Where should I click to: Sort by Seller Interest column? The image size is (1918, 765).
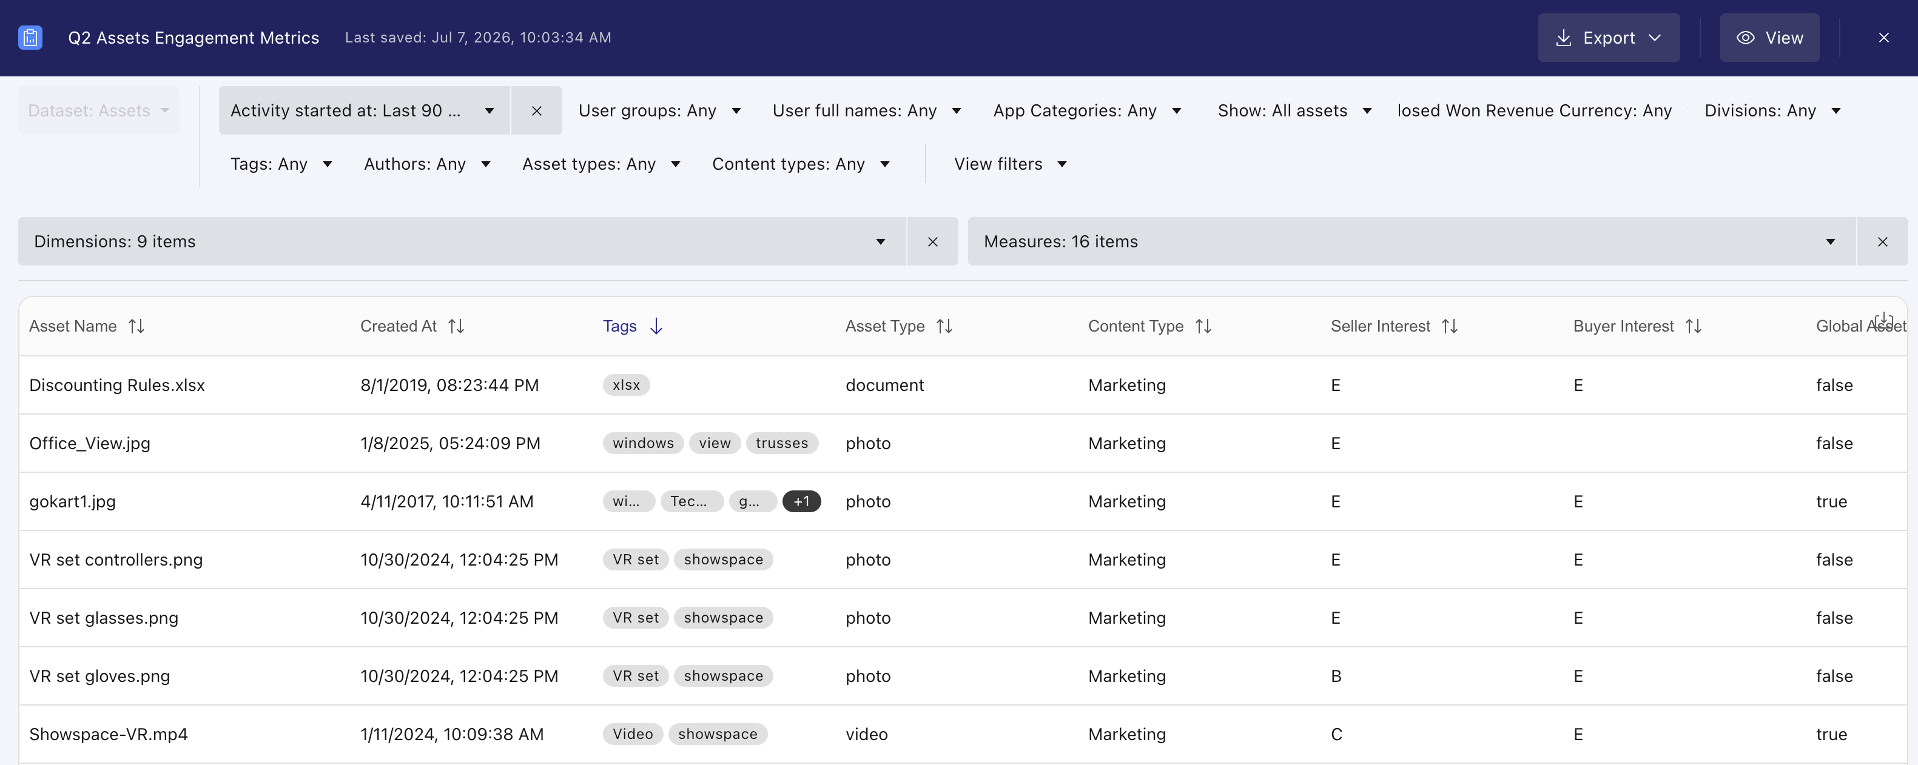click(x=1450, y=326)
